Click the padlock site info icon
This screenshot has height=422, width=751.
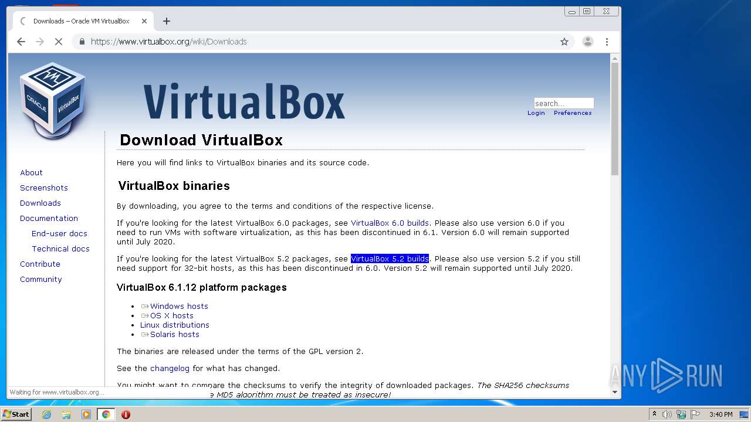coord(82,42)
